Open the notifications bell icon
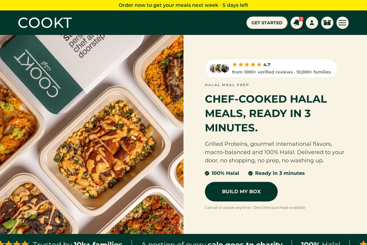 [x=297, y=23]
